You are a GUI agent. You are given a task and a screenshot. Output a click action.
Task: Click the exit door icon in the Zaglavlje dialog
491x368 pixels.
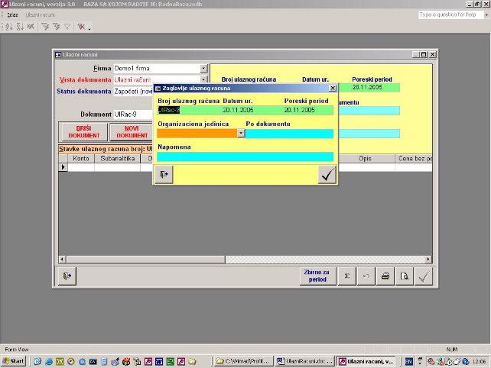click(164, 175)
